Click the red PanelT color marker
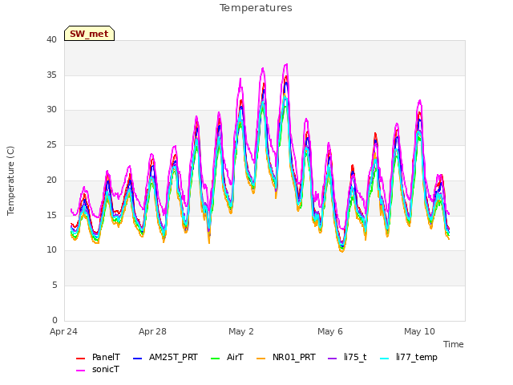Image resolution: width=513 pixels, height=385 pixels. coord(80,359)
